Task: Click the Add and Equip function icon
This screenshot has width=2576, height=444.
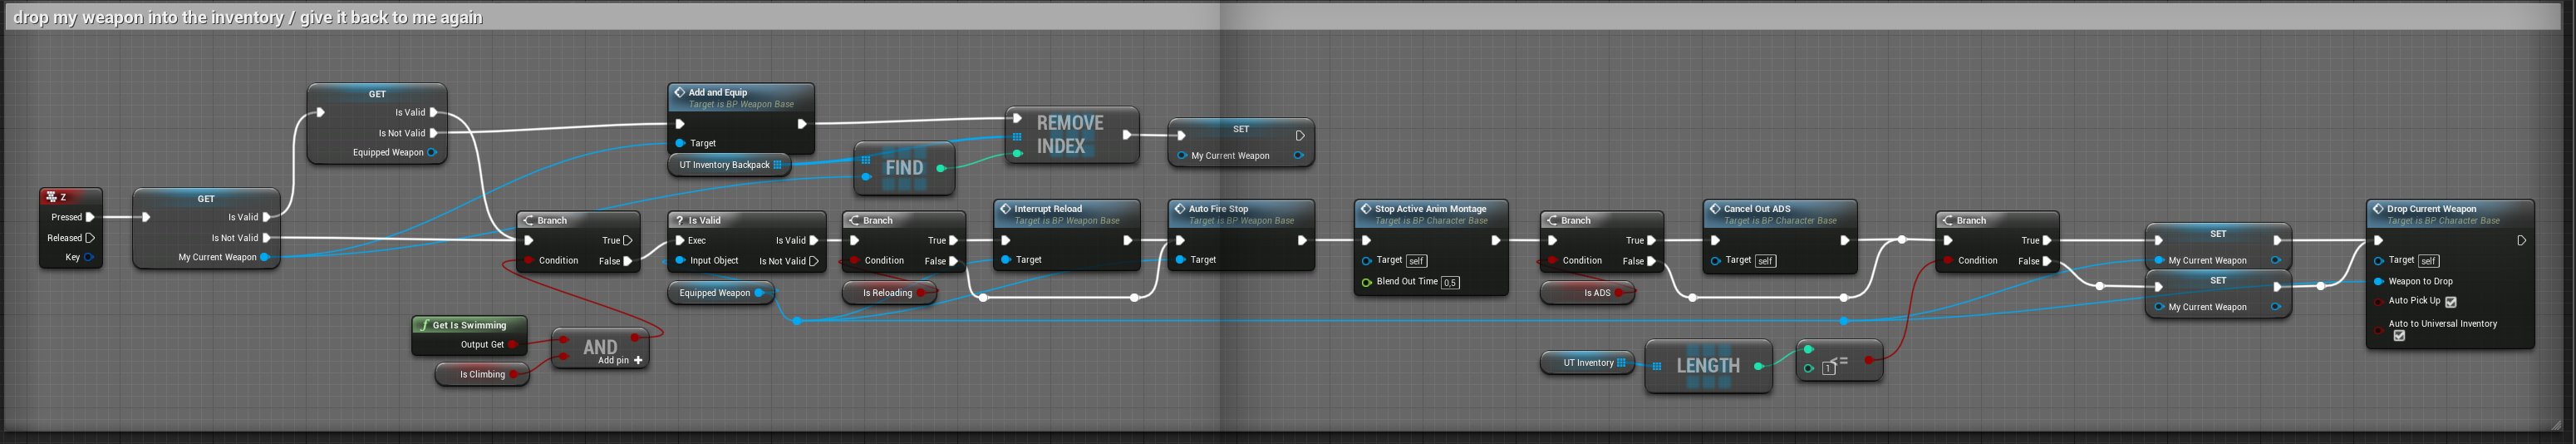Action: 679,92
